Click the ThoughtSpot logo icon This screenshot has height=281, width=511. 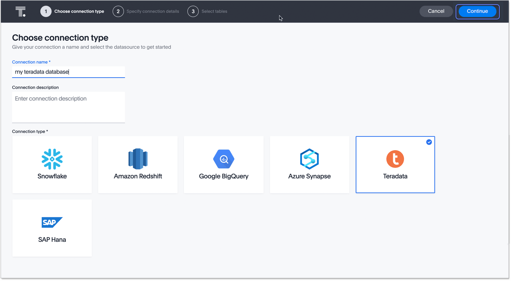20,12
